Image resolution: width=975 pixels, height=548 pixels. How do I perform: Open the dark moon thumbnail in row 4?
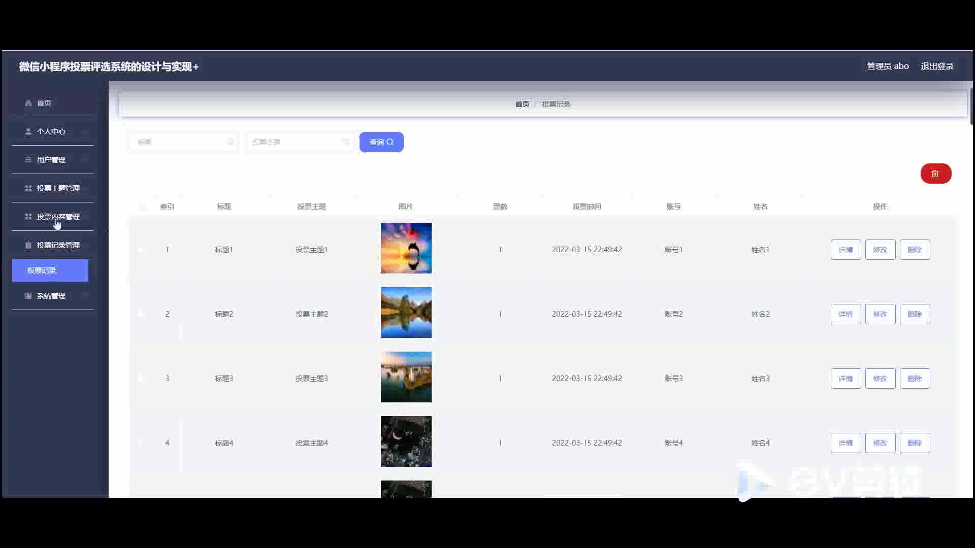pos(406,441)
